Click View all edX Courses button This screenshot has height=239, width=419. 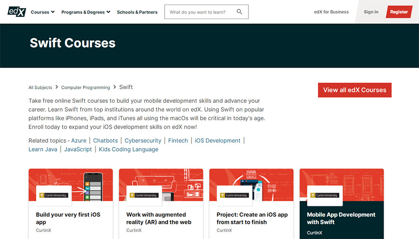point(355,90)
